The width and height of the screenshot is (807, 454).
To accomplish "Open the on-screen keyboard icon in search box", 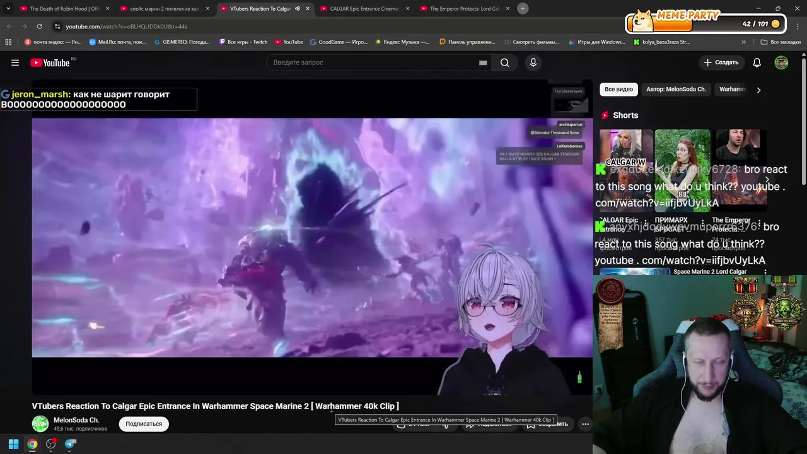I will (483, 62).
